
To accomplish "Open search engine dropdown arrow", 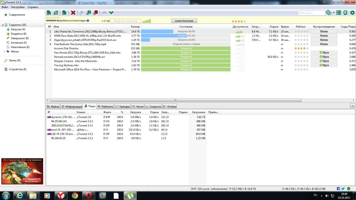I will tap(333, 13).
